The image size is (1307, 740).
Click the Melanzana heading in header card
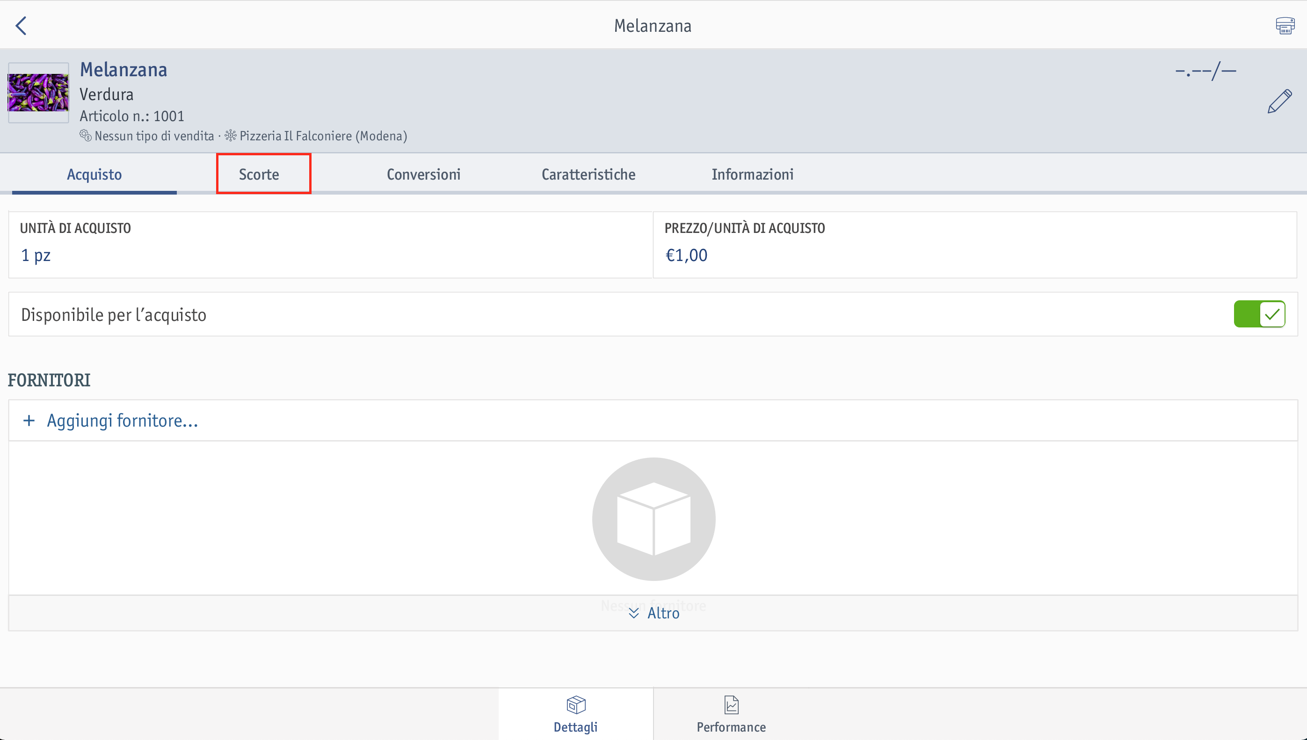point(123,70)
